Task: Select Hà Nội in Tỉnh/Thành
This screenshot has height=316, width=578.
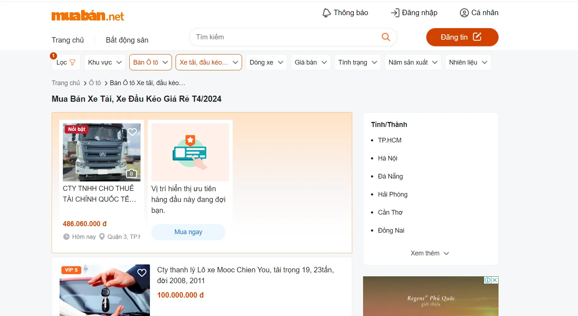Action: 388,158
